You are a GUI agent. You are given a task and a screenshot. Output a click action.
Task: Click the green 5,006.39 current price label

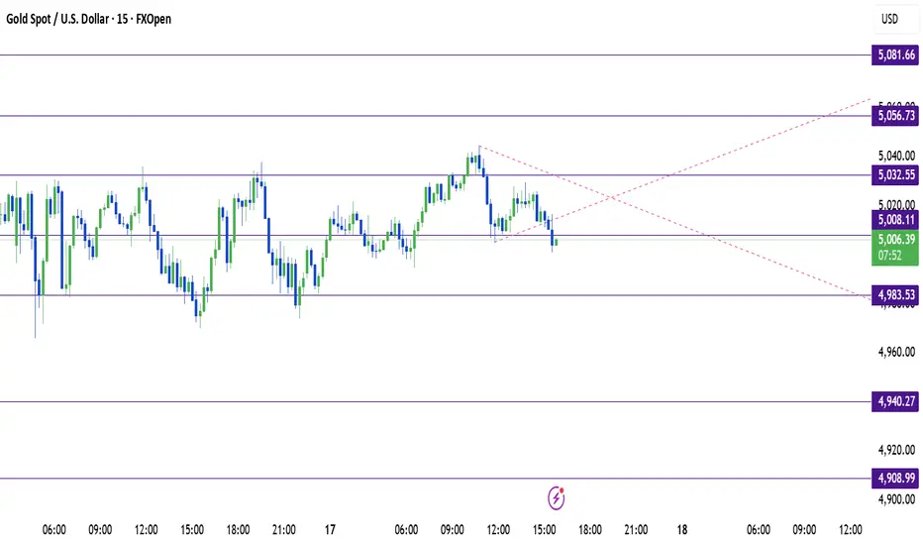click(x=893, y=239)
